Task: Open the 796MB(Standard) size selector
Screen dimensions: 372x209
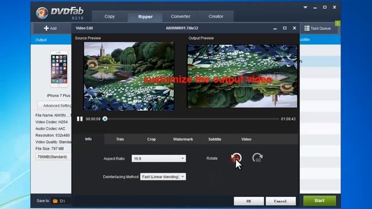Action: (53, 157)
